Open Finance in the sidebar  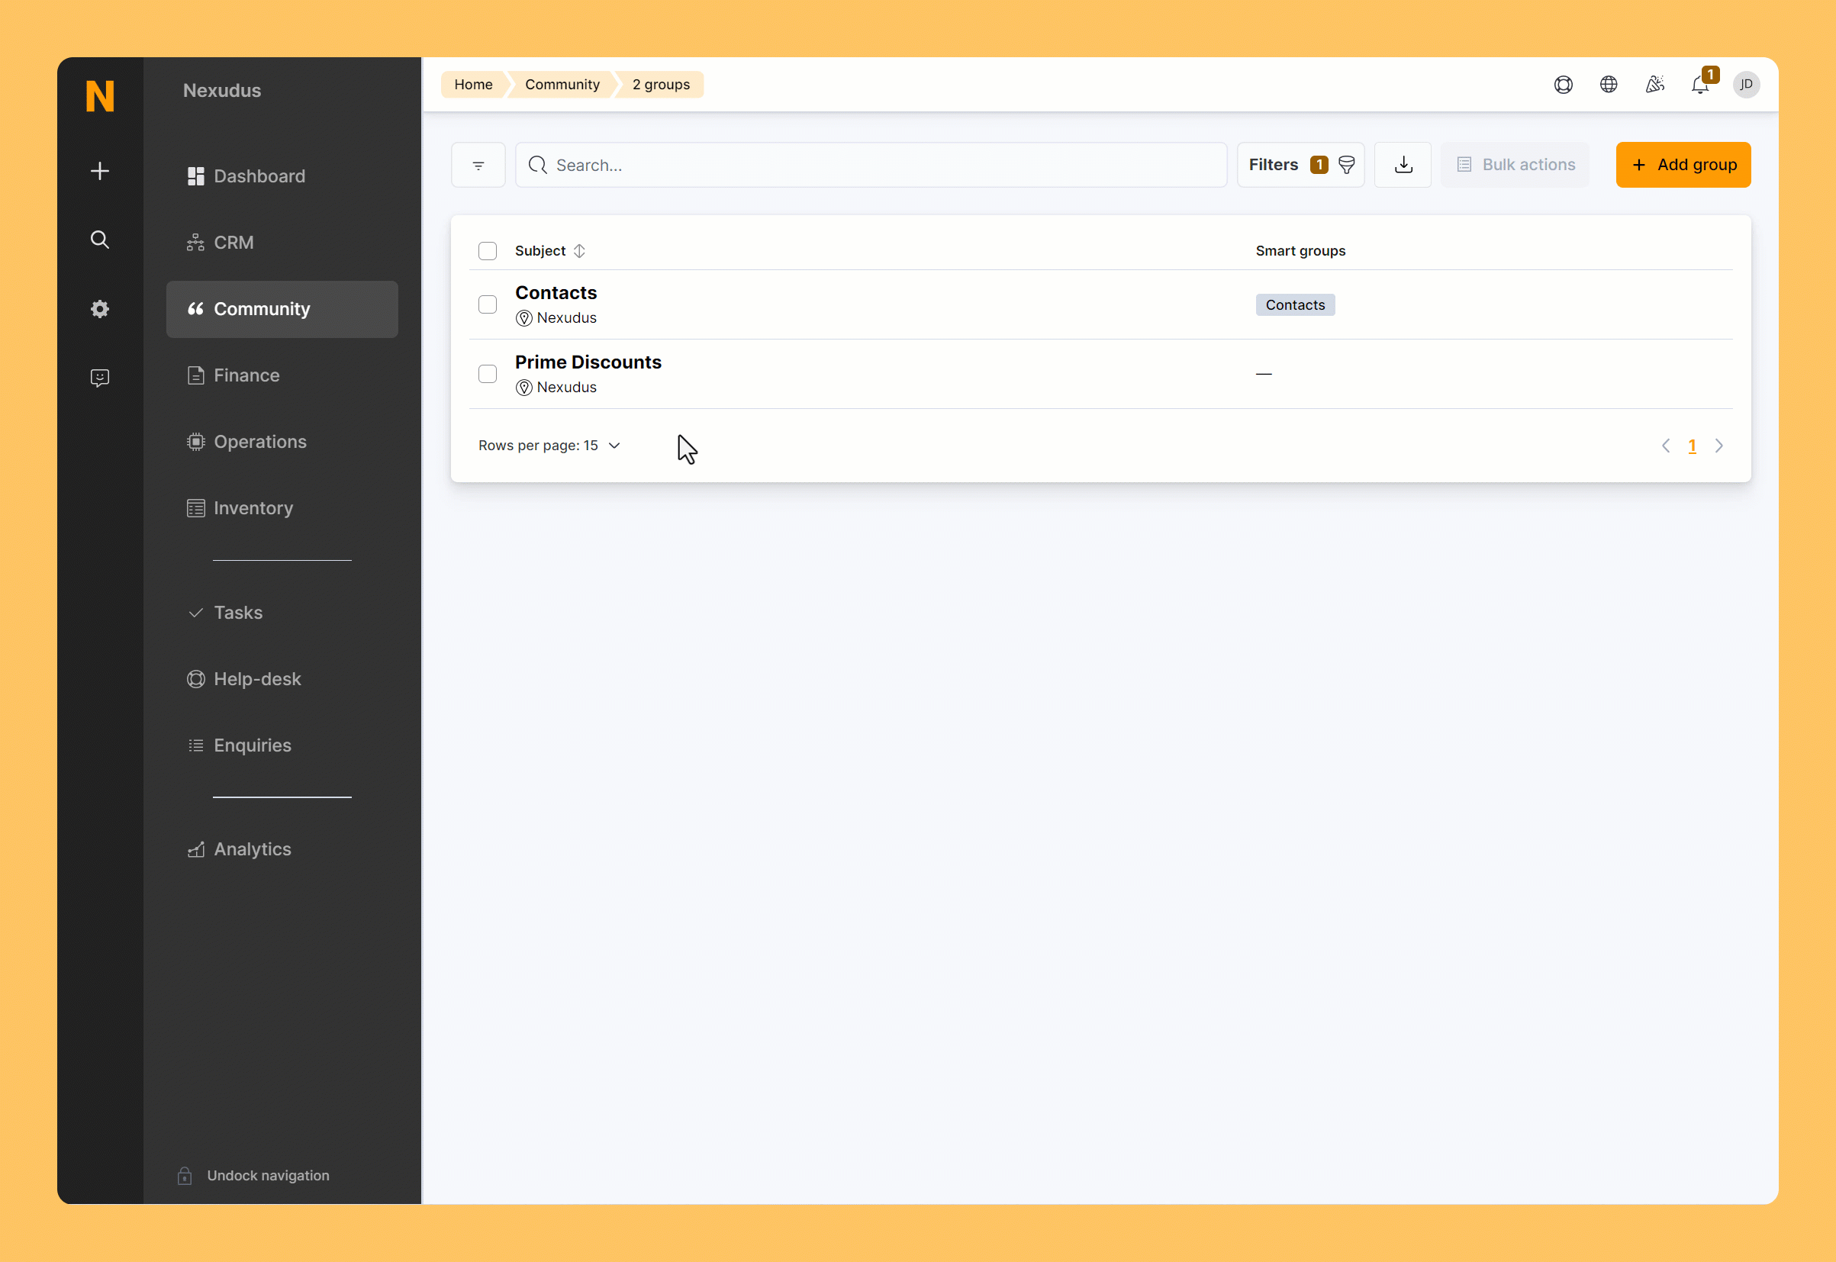click(282, 375)
